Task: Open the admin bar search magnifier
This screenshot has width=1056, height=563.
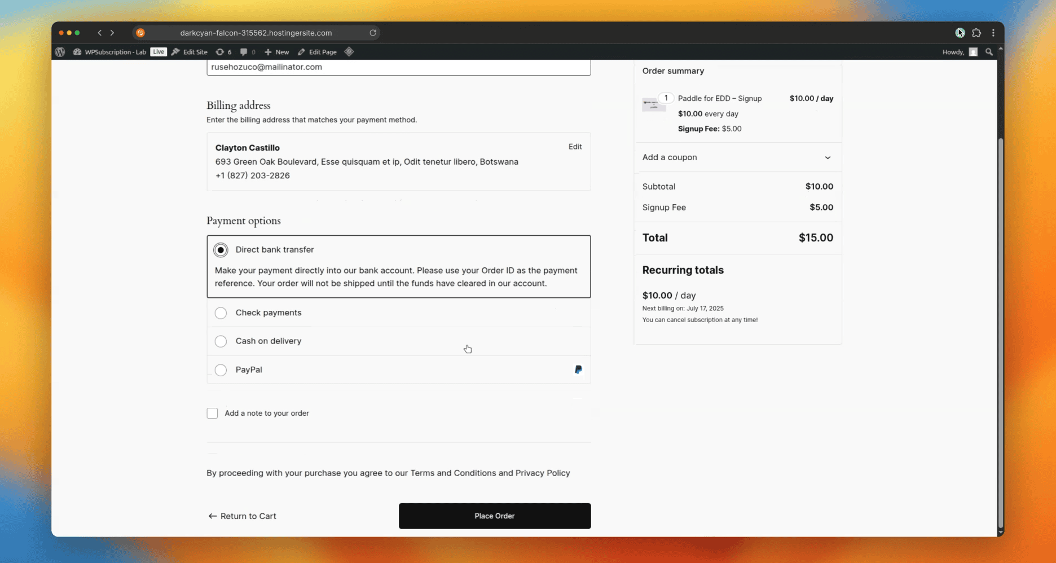Action: 989,52
